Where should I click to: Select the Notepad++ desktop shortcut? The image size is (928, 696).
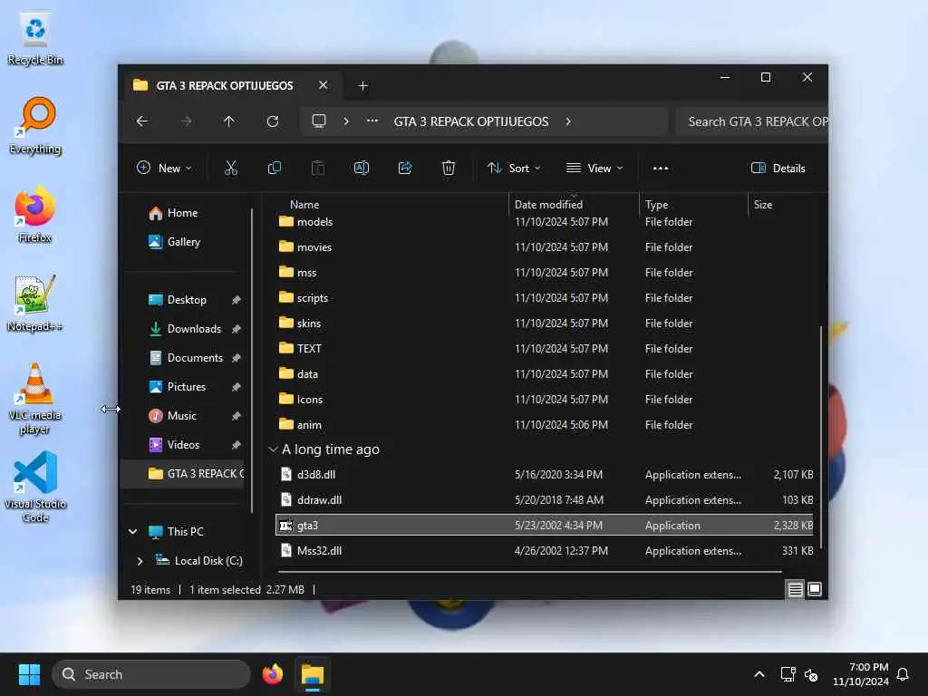[x=35, y=304]
